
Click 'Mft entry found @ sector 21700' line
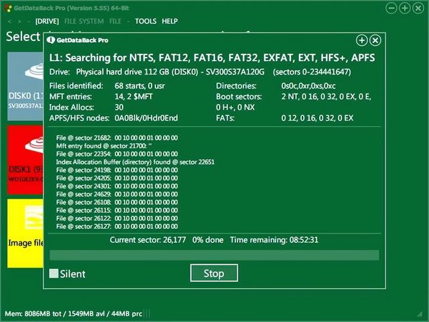(104, 146)
